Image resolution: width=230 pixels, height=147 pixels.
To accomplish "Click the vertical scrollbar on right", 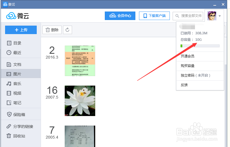I will coord(226,105).
